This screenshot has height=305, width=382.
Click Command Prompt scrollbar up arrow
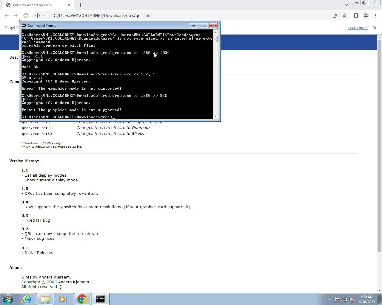click(x=215, y=32)
